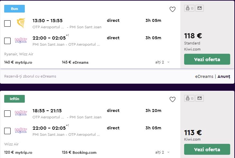This screenshot has width=235, height=158.
Task: Click the card icon on the 118 € offer
Action: click(x=200, y=8)
